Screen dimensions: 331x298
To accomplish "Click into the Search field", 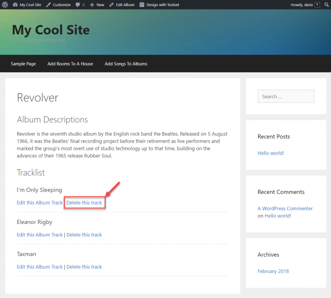I will click(286, 96).
